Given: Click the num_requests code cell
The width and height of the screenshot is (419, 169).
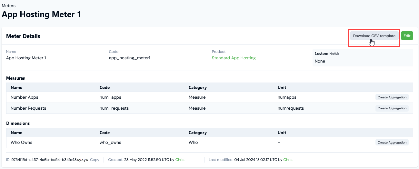Looking at the screenshot, I should tap(114, 108).
